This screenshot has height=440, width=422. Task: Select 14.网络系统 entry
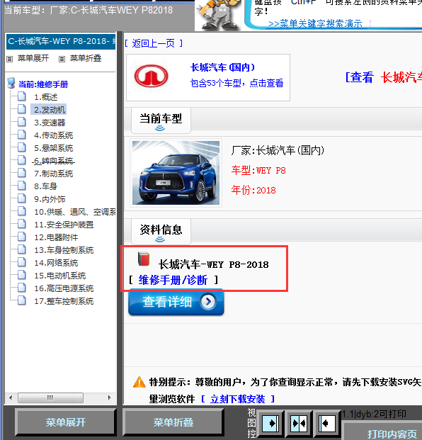[56, 263]
